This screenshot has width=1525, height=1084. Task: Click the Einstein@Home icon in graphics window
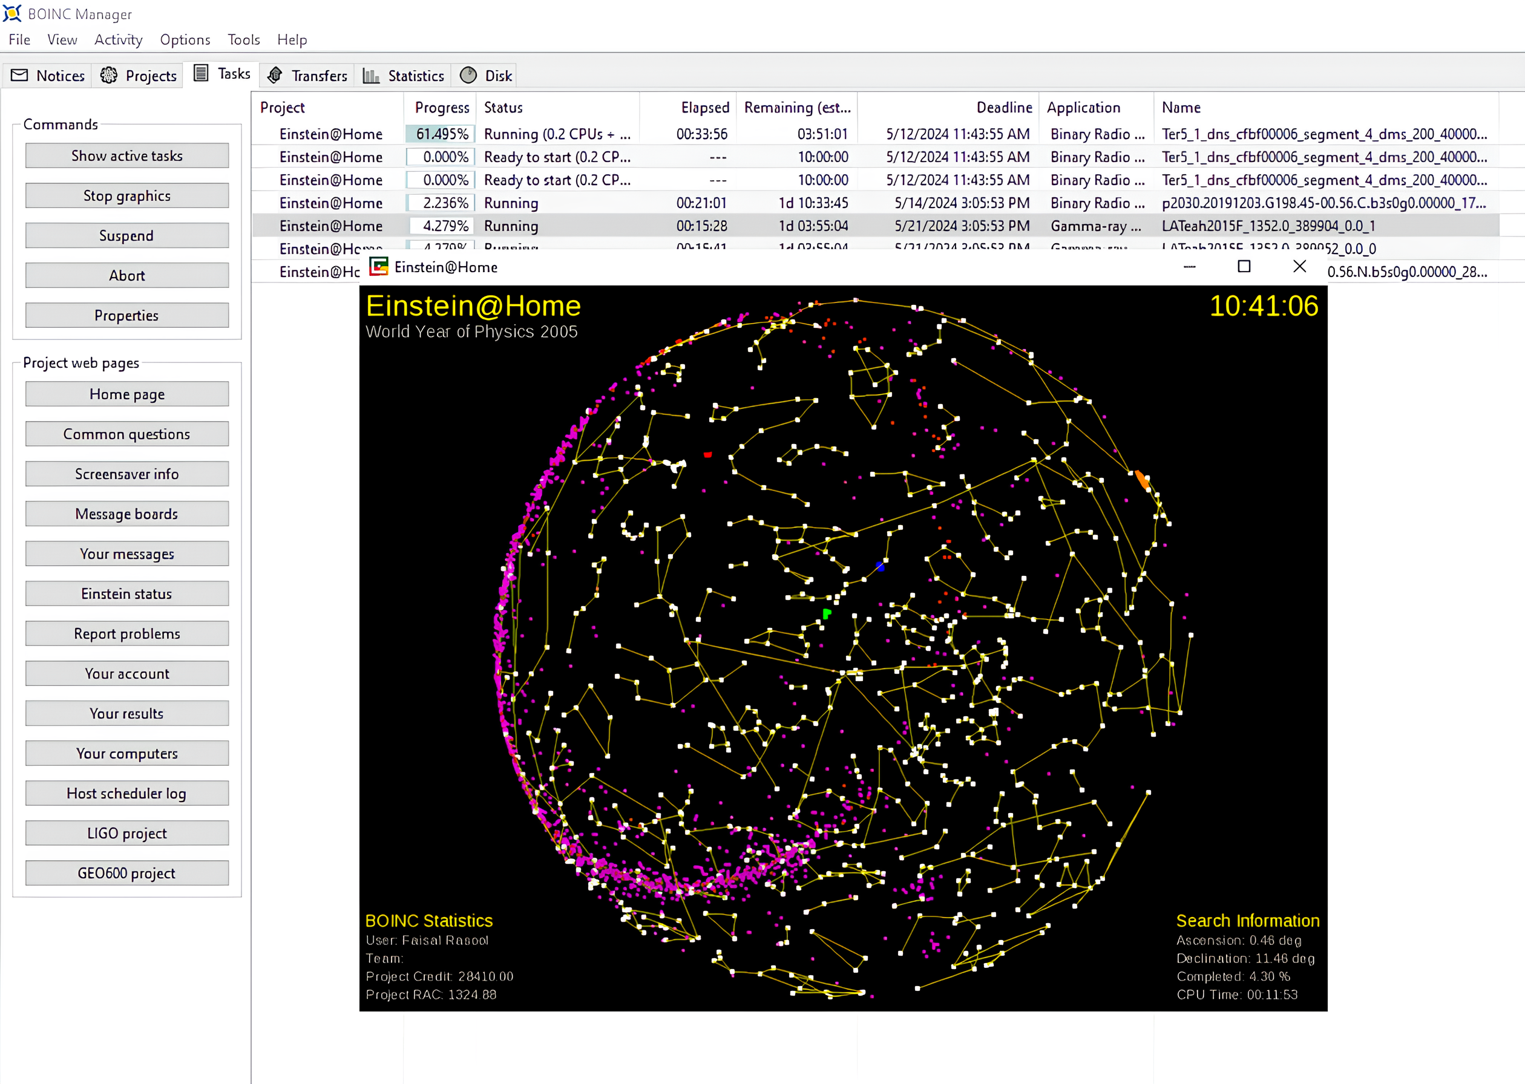click(379, 266)
